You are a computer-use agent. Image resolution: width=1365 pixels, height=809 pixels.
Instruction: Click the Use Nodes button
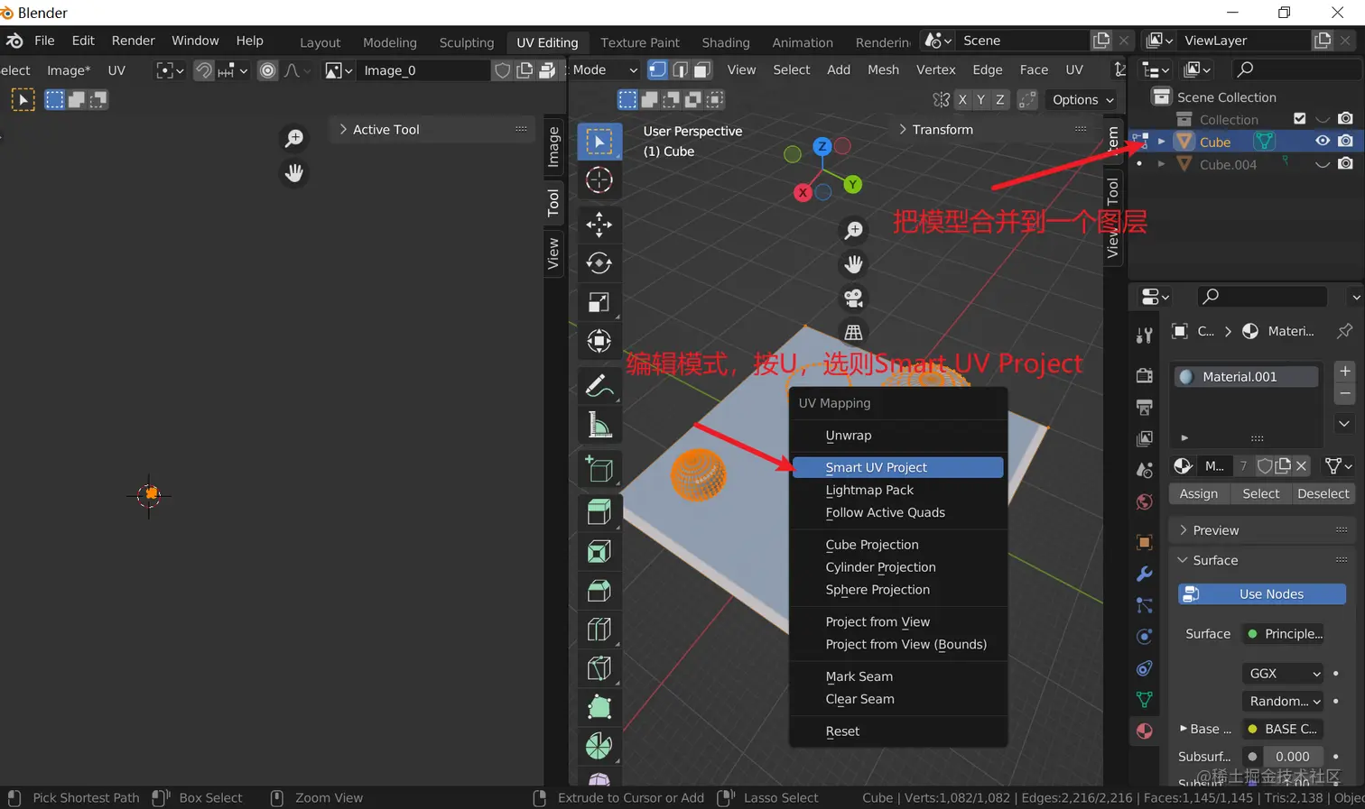click(1262, 594)
